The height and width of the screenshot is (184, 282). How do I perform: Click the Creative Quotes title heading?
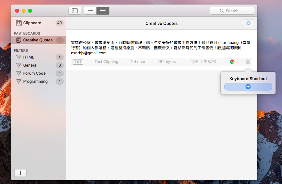[162, 23]
